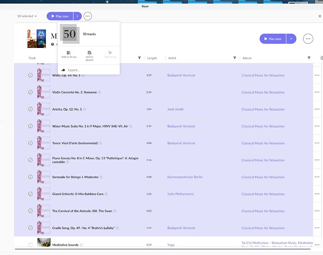Open the Jenő Jandó artist link
323x255 pixels.
click(x=176, y=109)
